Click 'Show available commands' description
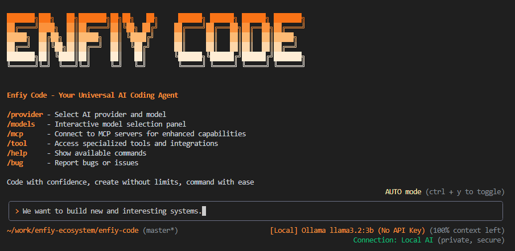Viewport: 515px width, 251px height. [x=101, y=153]
